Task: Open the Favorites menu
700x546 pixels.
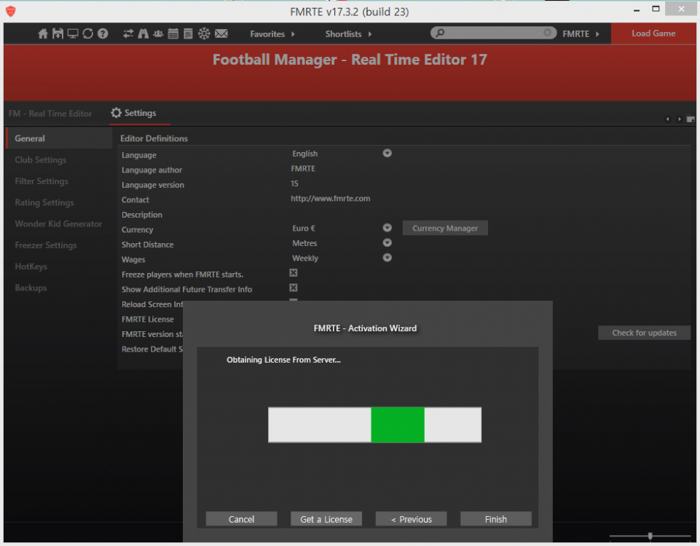Action: [272, 34]
